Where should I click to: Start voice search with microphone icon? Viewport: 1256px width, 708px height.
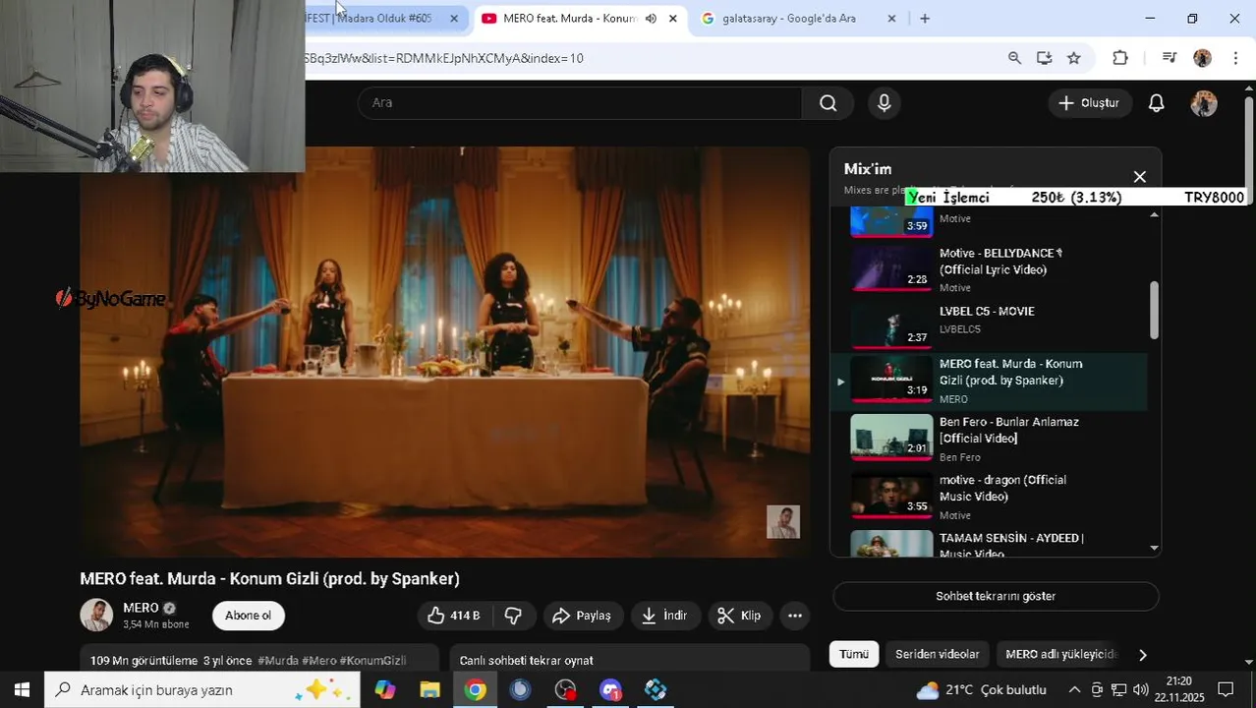(x=885, y=103)
